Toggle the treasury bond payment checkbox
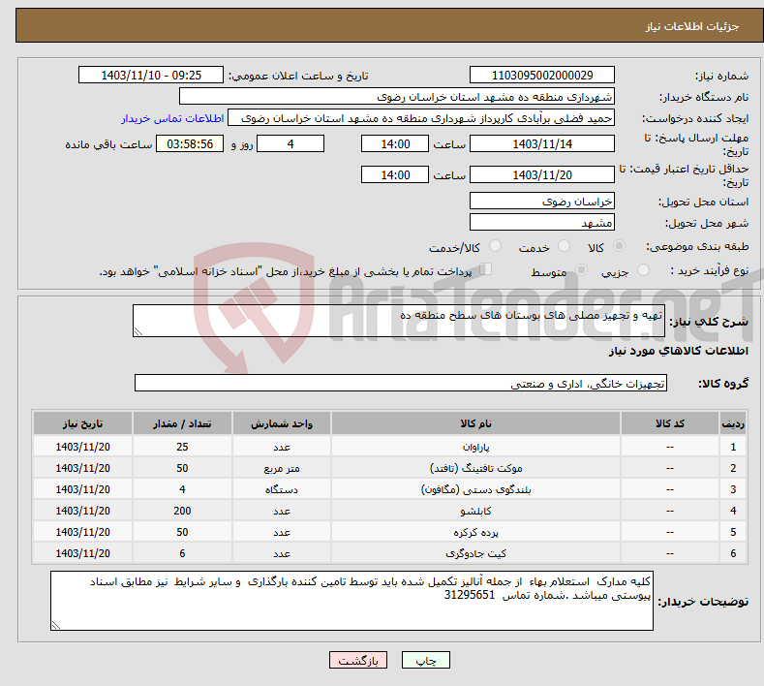This screenshot has height=686, width=764. 486,270
